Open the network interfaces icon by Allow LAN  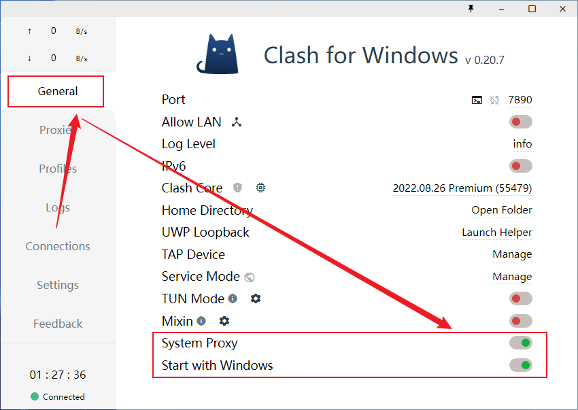point(237,122)
